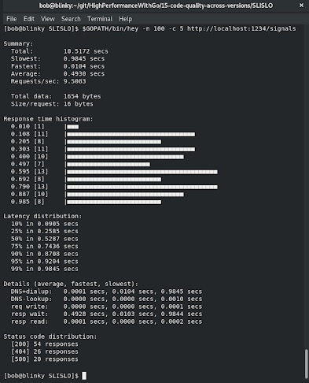Click the 99% in 0.9845 secs line
This screenshot has height=383, width=309.
pos(45,269)
